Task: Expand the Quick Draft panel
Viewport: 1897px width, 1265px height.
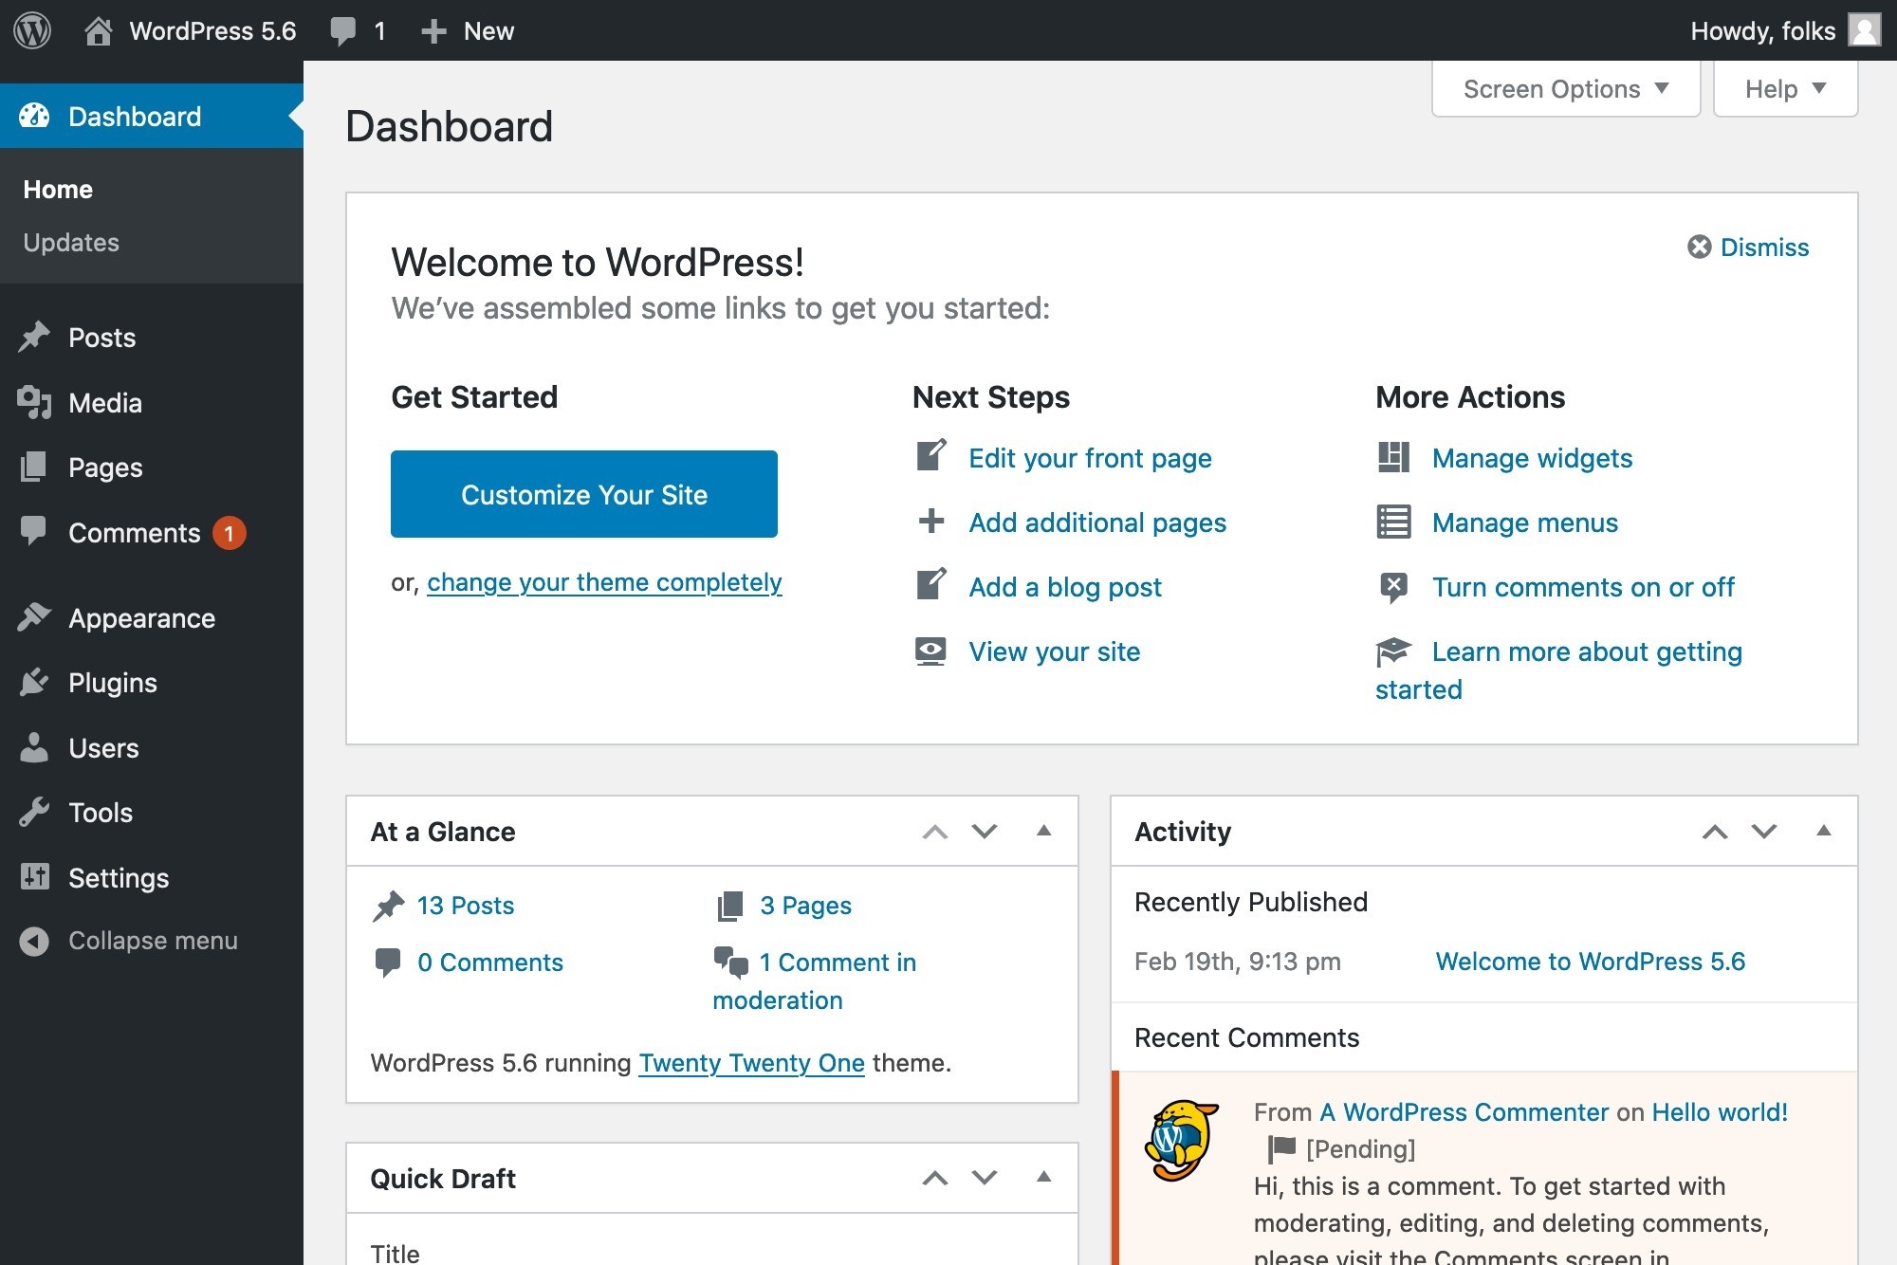Action: point(1044,1178)
